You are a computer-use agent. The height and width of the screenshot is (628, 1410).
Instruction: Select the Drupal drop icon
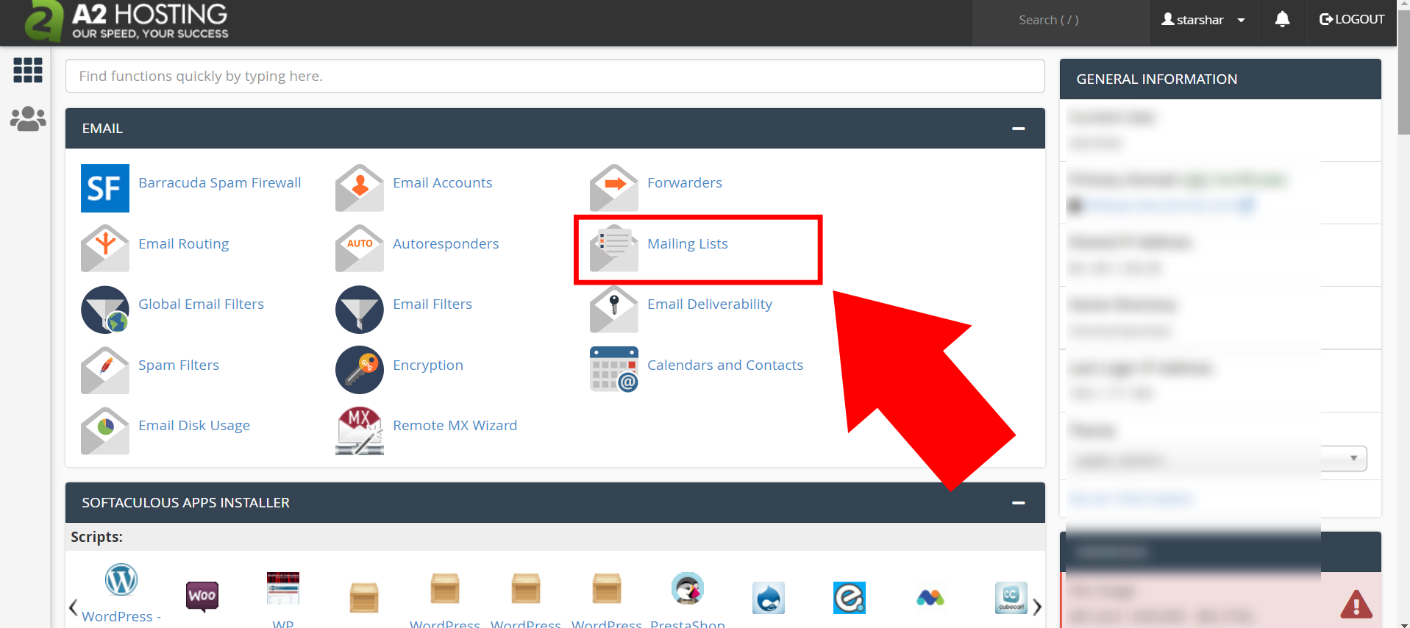click(769, 598)
